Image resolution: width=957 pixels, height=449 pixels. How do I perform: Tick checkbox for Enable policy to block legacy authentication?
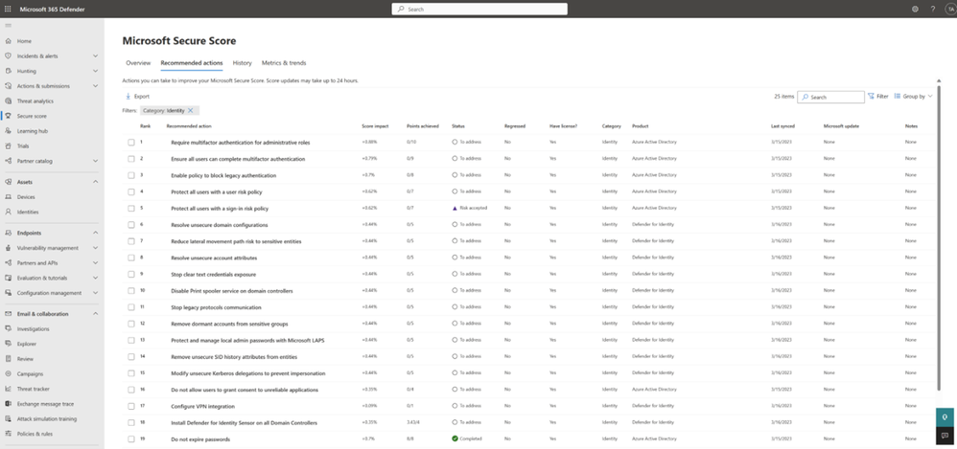131,175
